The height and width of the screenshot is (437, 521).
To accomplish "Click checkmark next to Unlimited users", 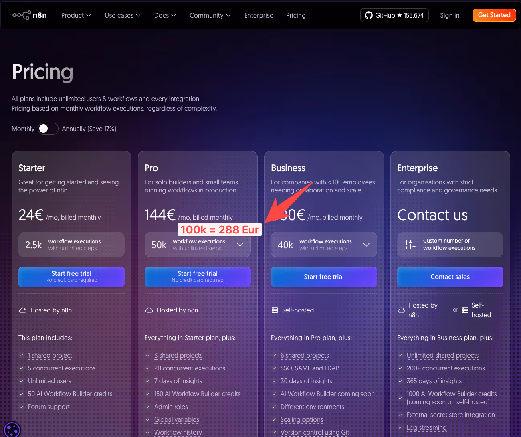I will point(22,381).
